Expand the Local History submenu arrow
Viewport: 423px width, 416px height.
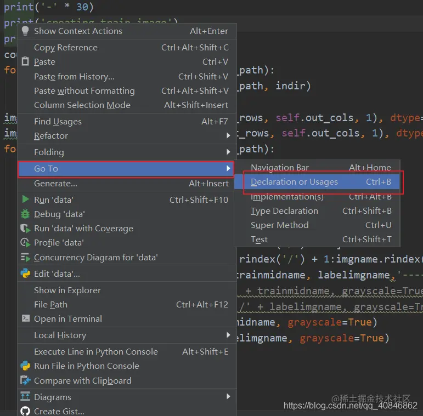(228, 335)
